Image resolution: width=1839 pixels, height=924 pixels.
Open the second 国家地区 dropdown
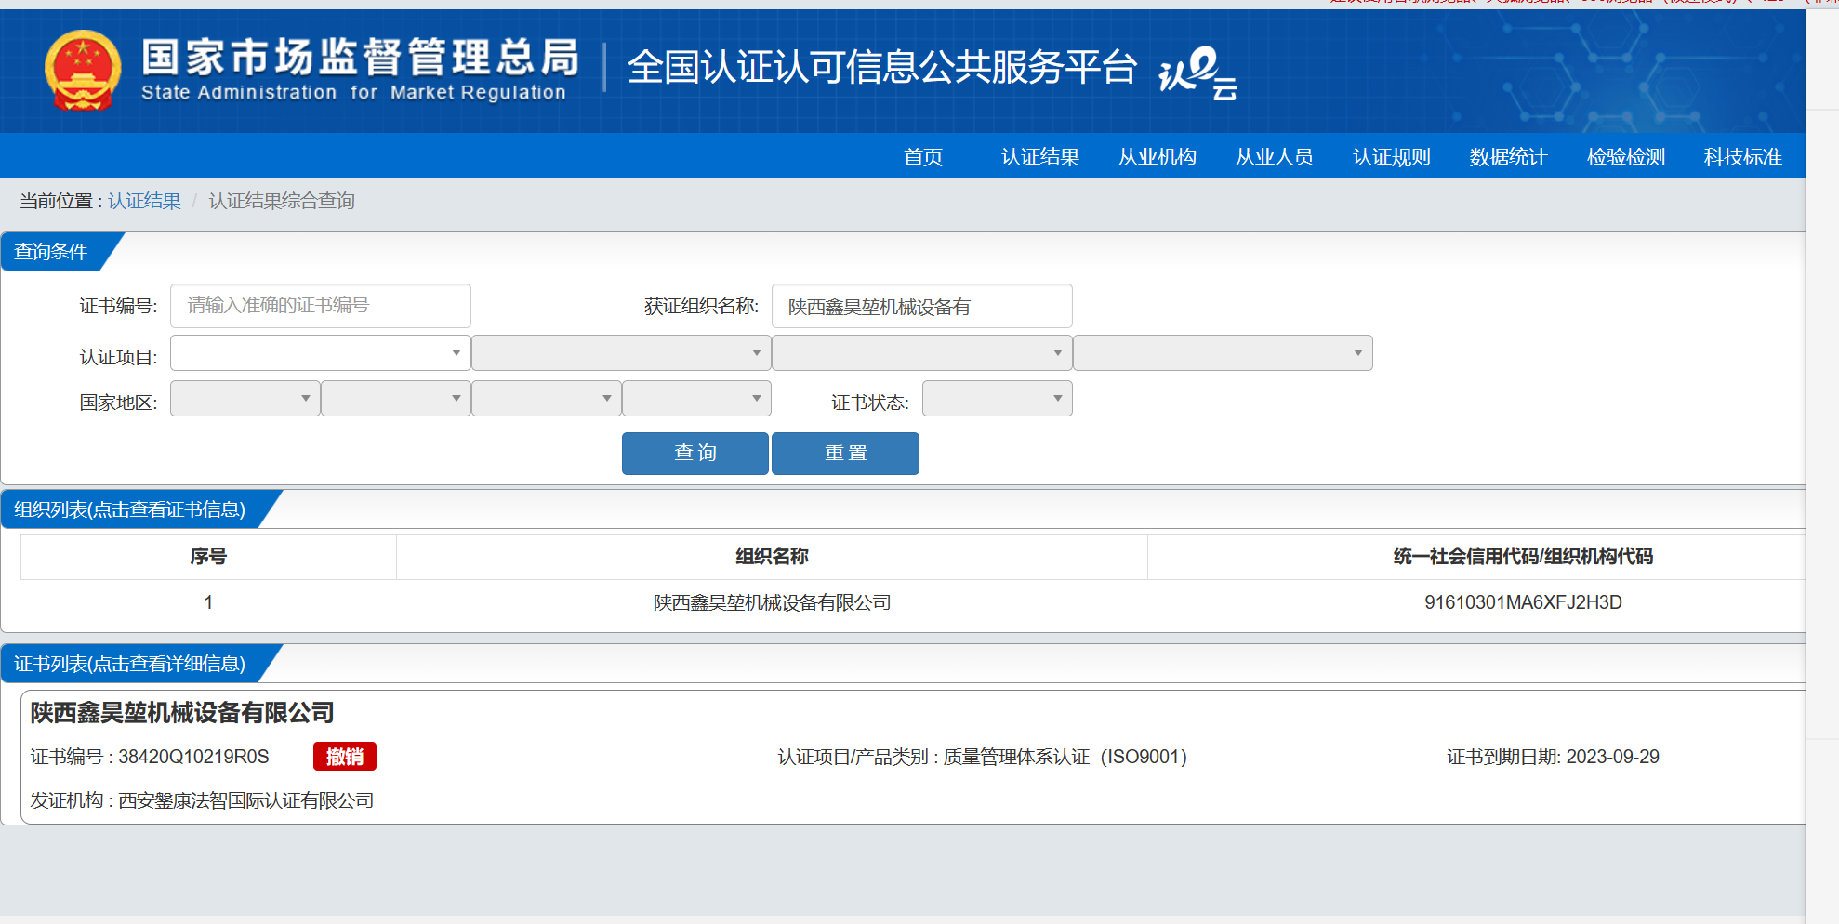click(396, 399)
